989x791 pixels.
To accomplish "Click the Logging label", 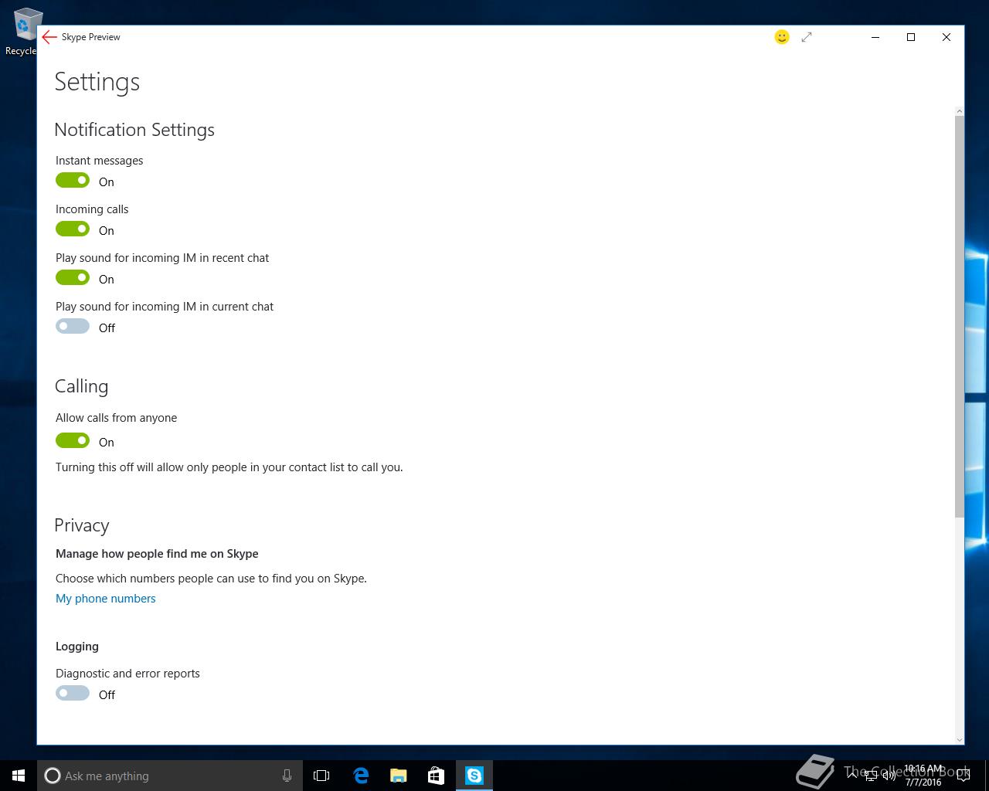I will pos(77,647).
